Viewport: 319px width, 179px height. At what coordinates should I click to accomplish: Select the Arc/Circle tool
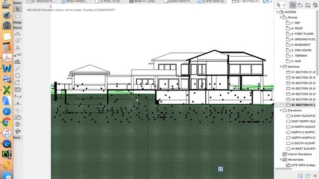[18, 76]
